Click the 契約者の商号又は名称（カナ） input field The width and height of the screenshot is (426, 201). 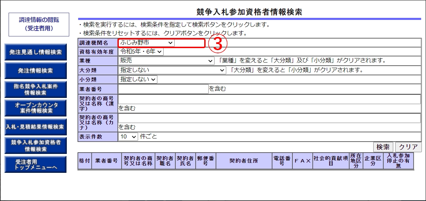[269, 118]
